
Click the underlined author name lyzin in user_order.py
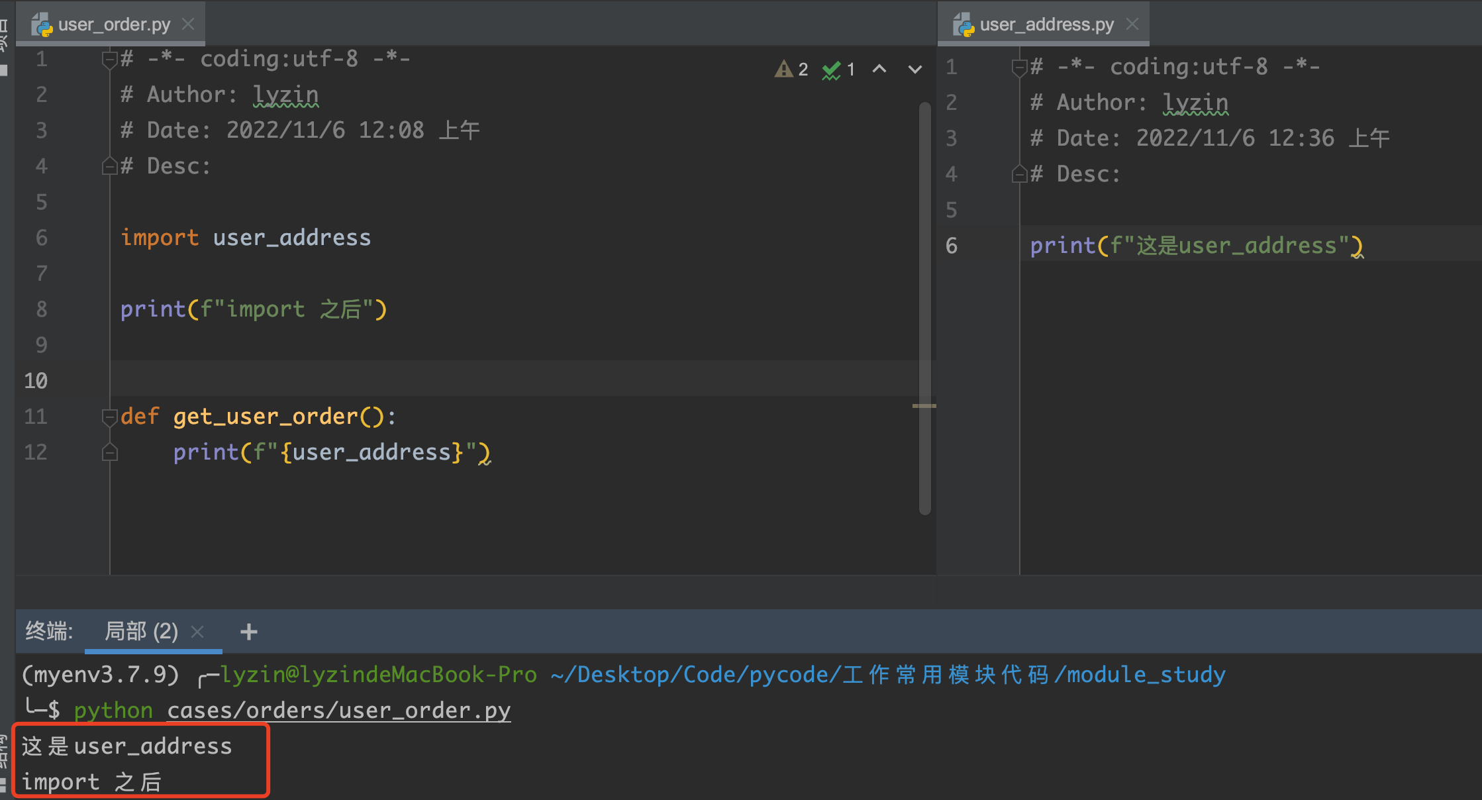286,95
